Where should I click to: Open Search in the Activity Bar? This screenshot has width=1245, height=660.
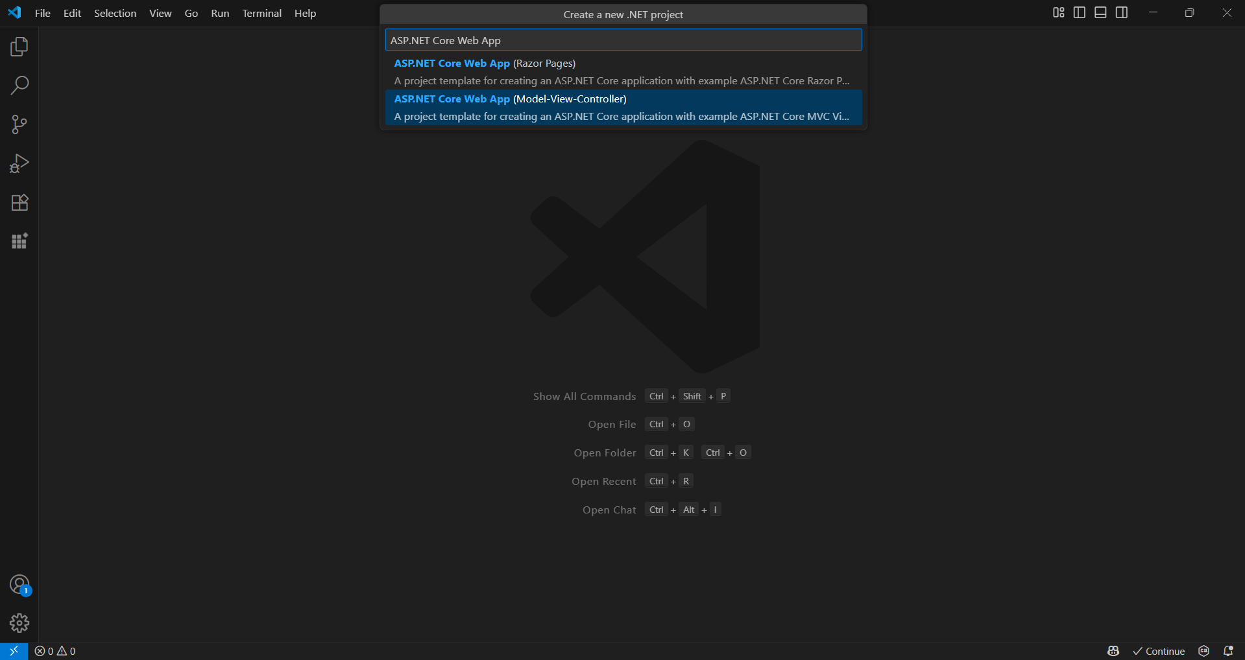coord(19,85)
